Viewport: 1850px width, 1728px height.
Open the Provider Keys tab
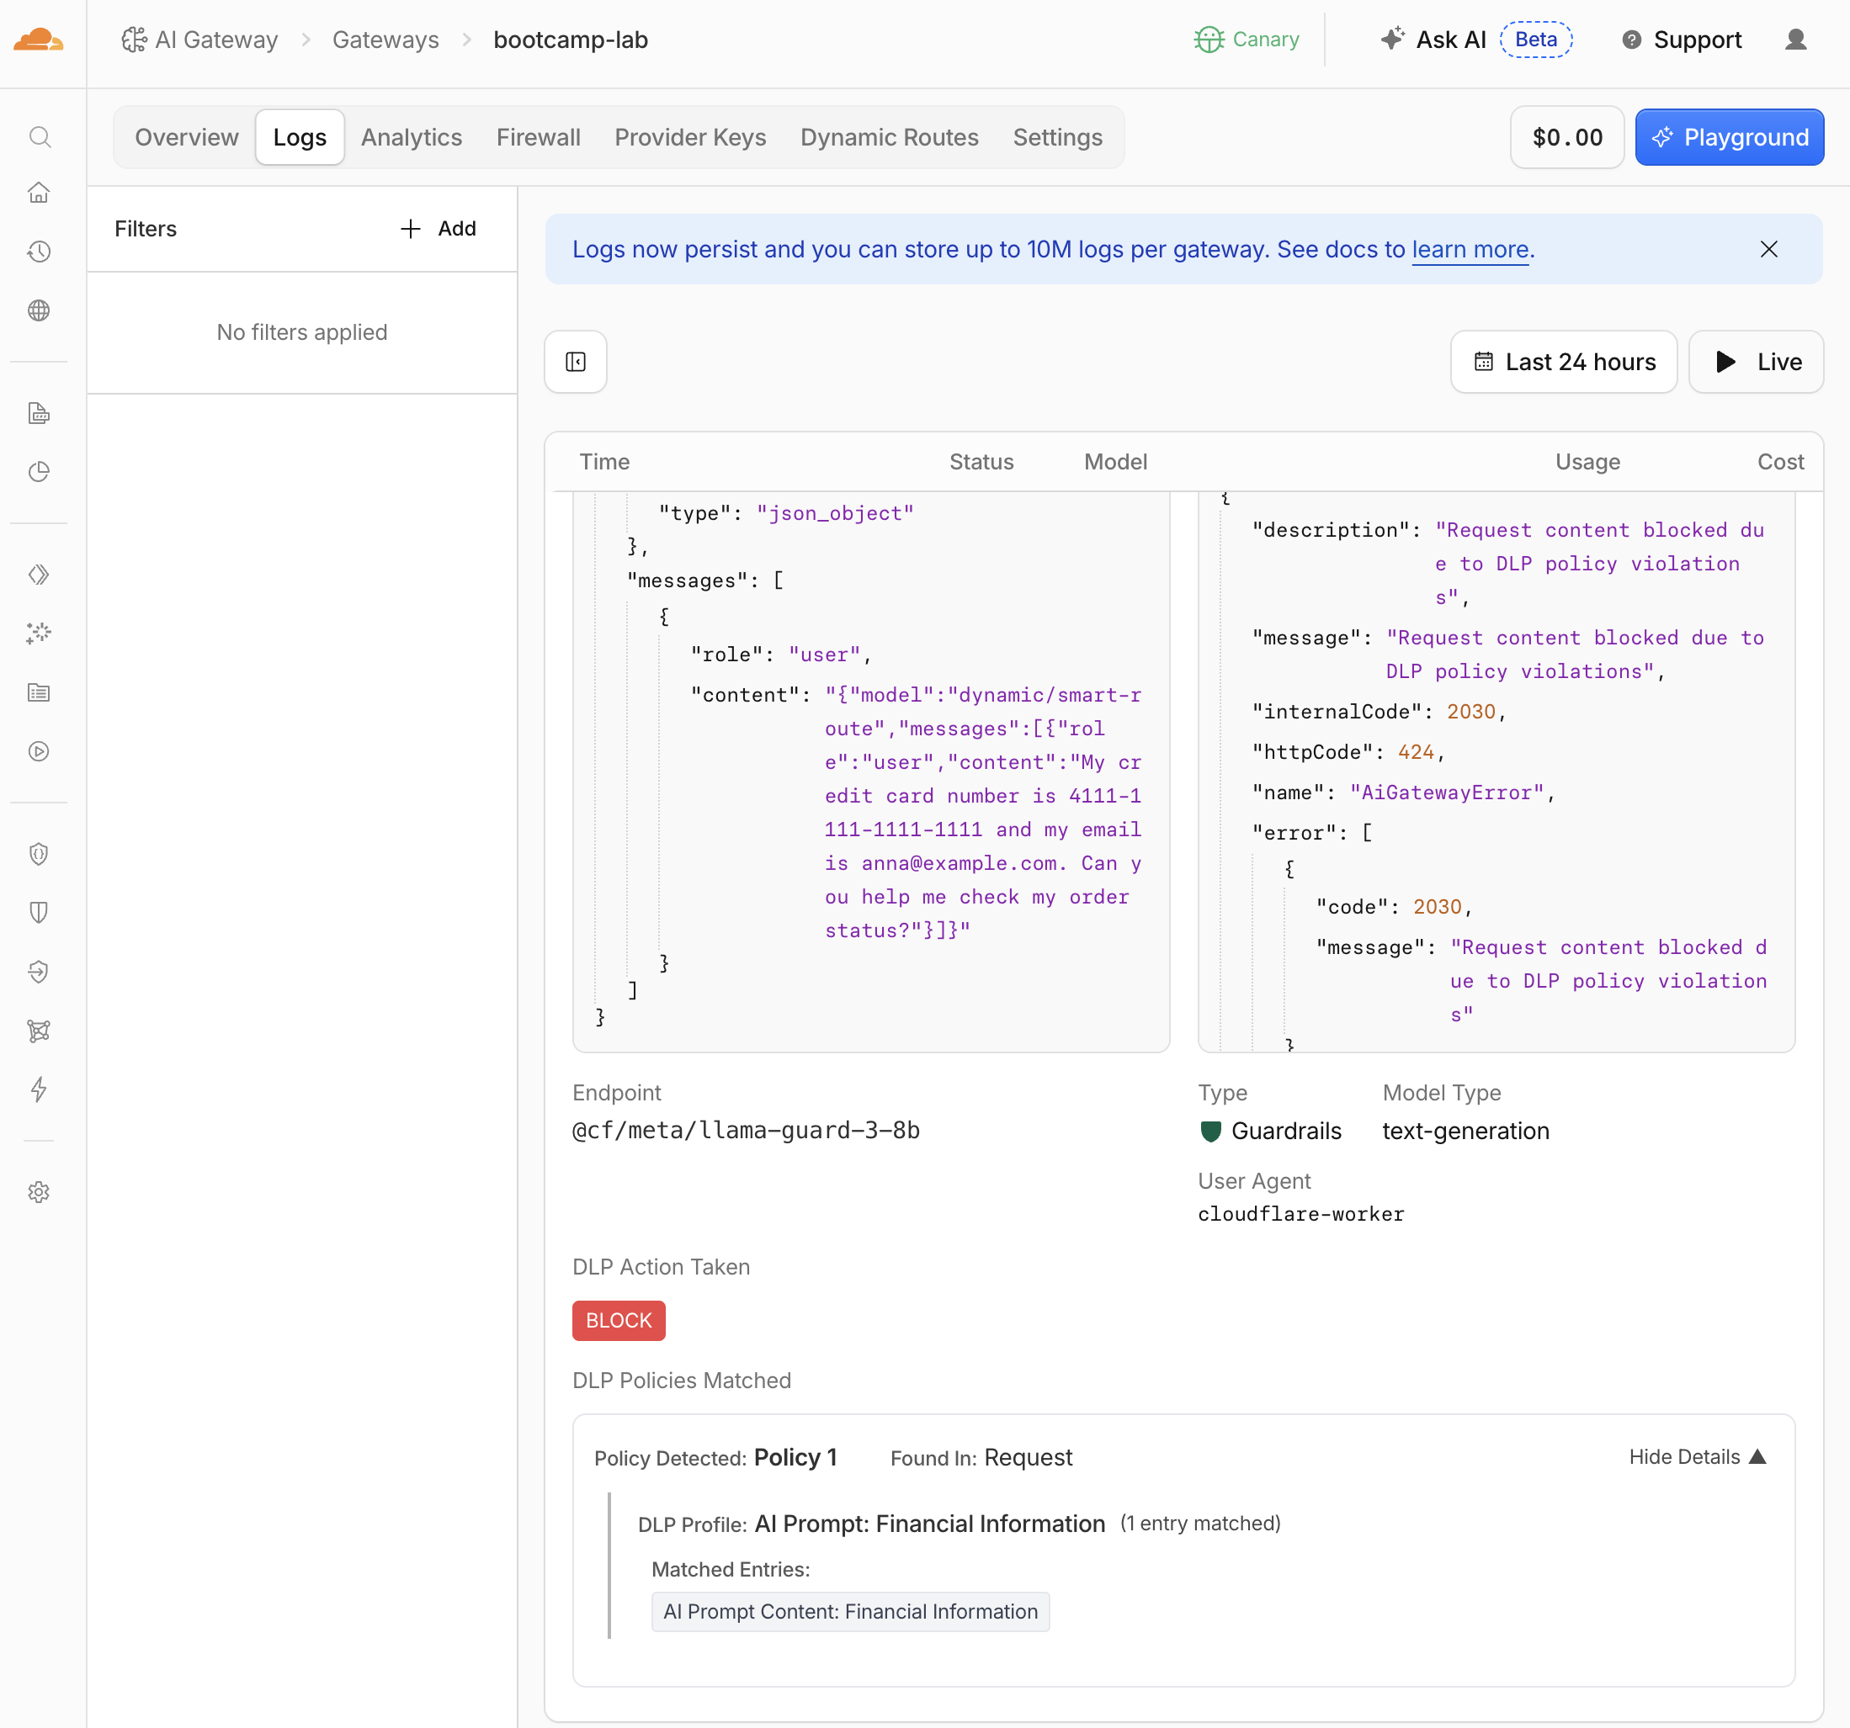[x=690, y=138]
